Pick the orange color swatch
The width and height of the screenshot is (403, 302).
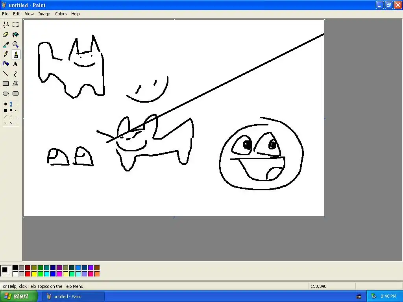(x=97, y=274)
